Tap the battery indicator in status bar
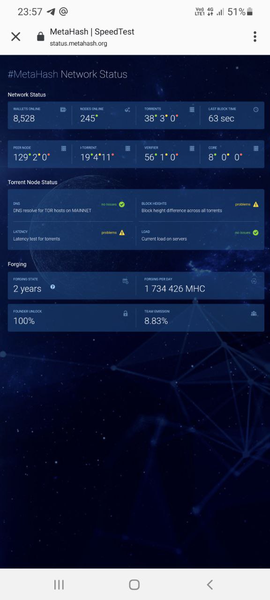This screenshot has width=270, height=600. point(249,12)
